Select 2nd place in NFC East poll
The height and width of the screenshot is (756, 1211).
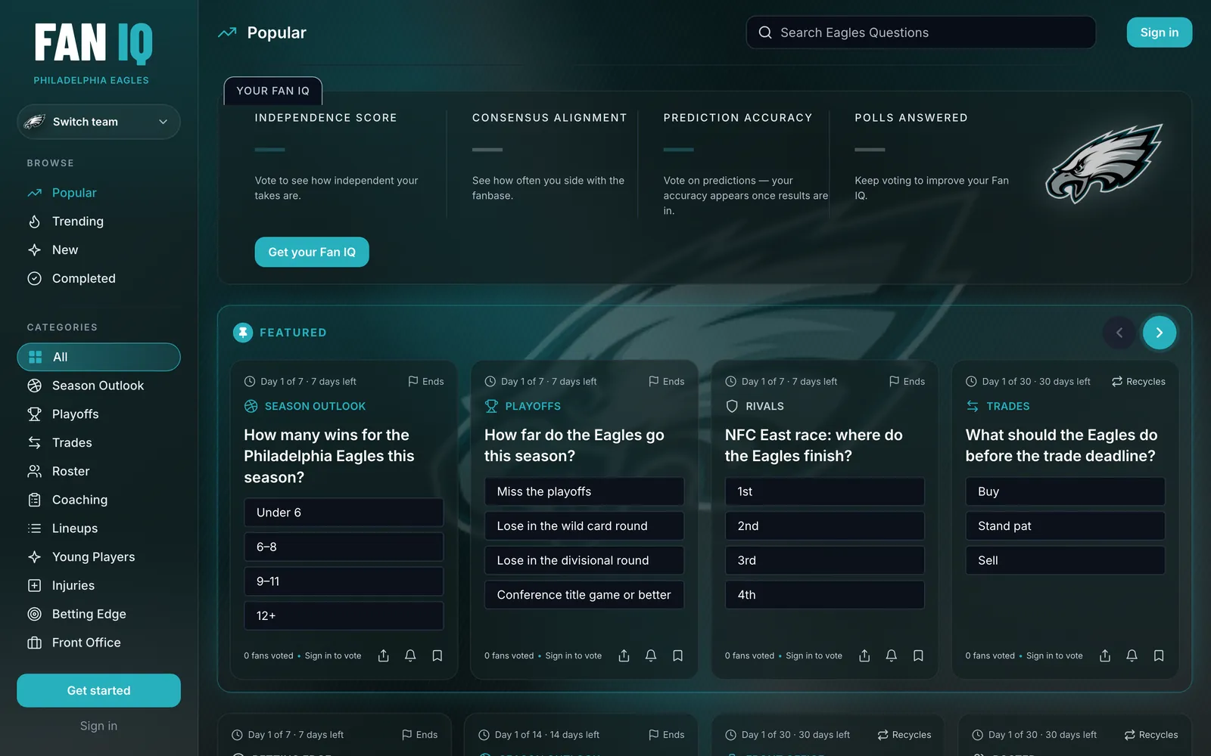[825, 526]
